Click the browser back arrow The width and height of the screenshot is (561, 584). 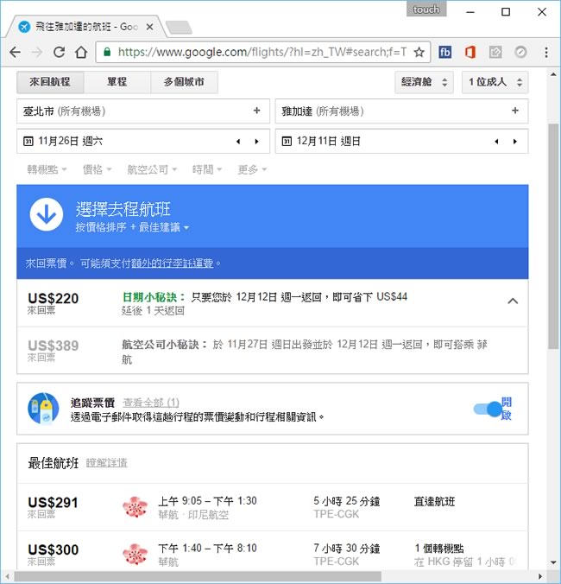(x=15, y=53)
